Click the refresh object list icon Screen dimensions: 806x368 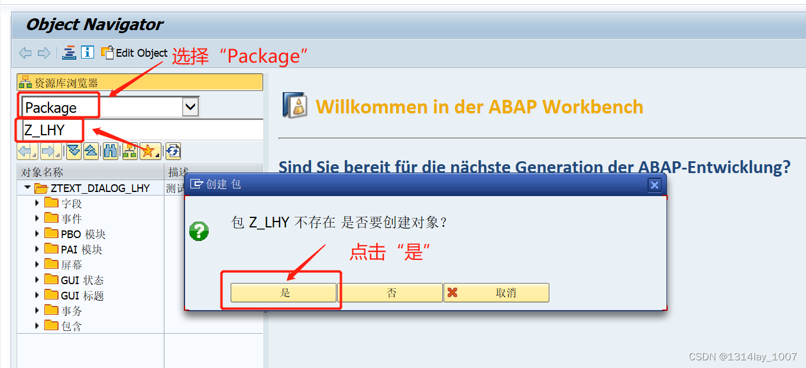173,151
